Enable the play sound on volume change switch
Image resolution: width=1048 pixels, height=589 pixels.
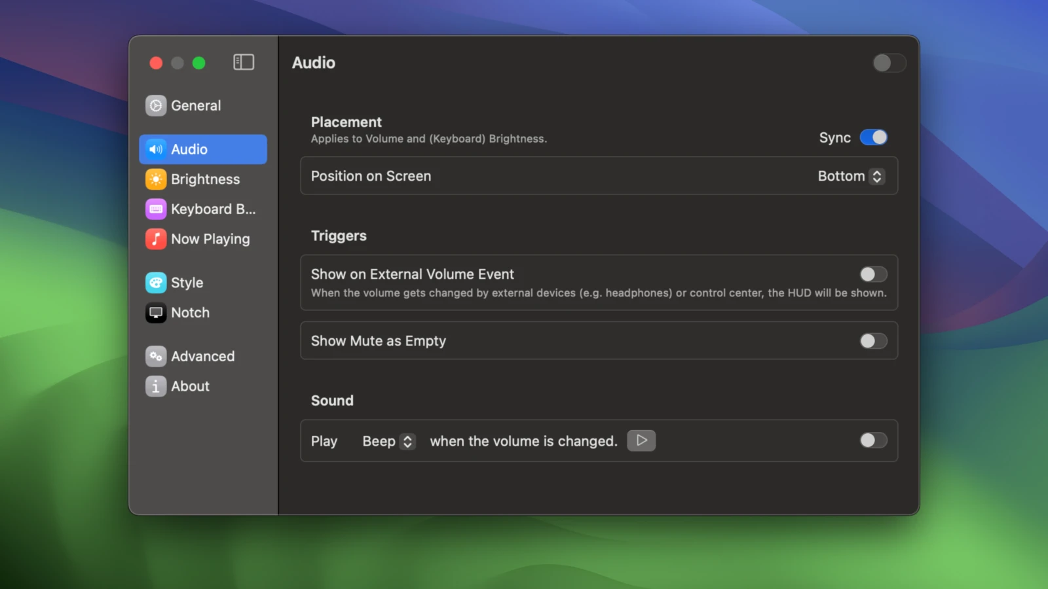tap(873, 440)
